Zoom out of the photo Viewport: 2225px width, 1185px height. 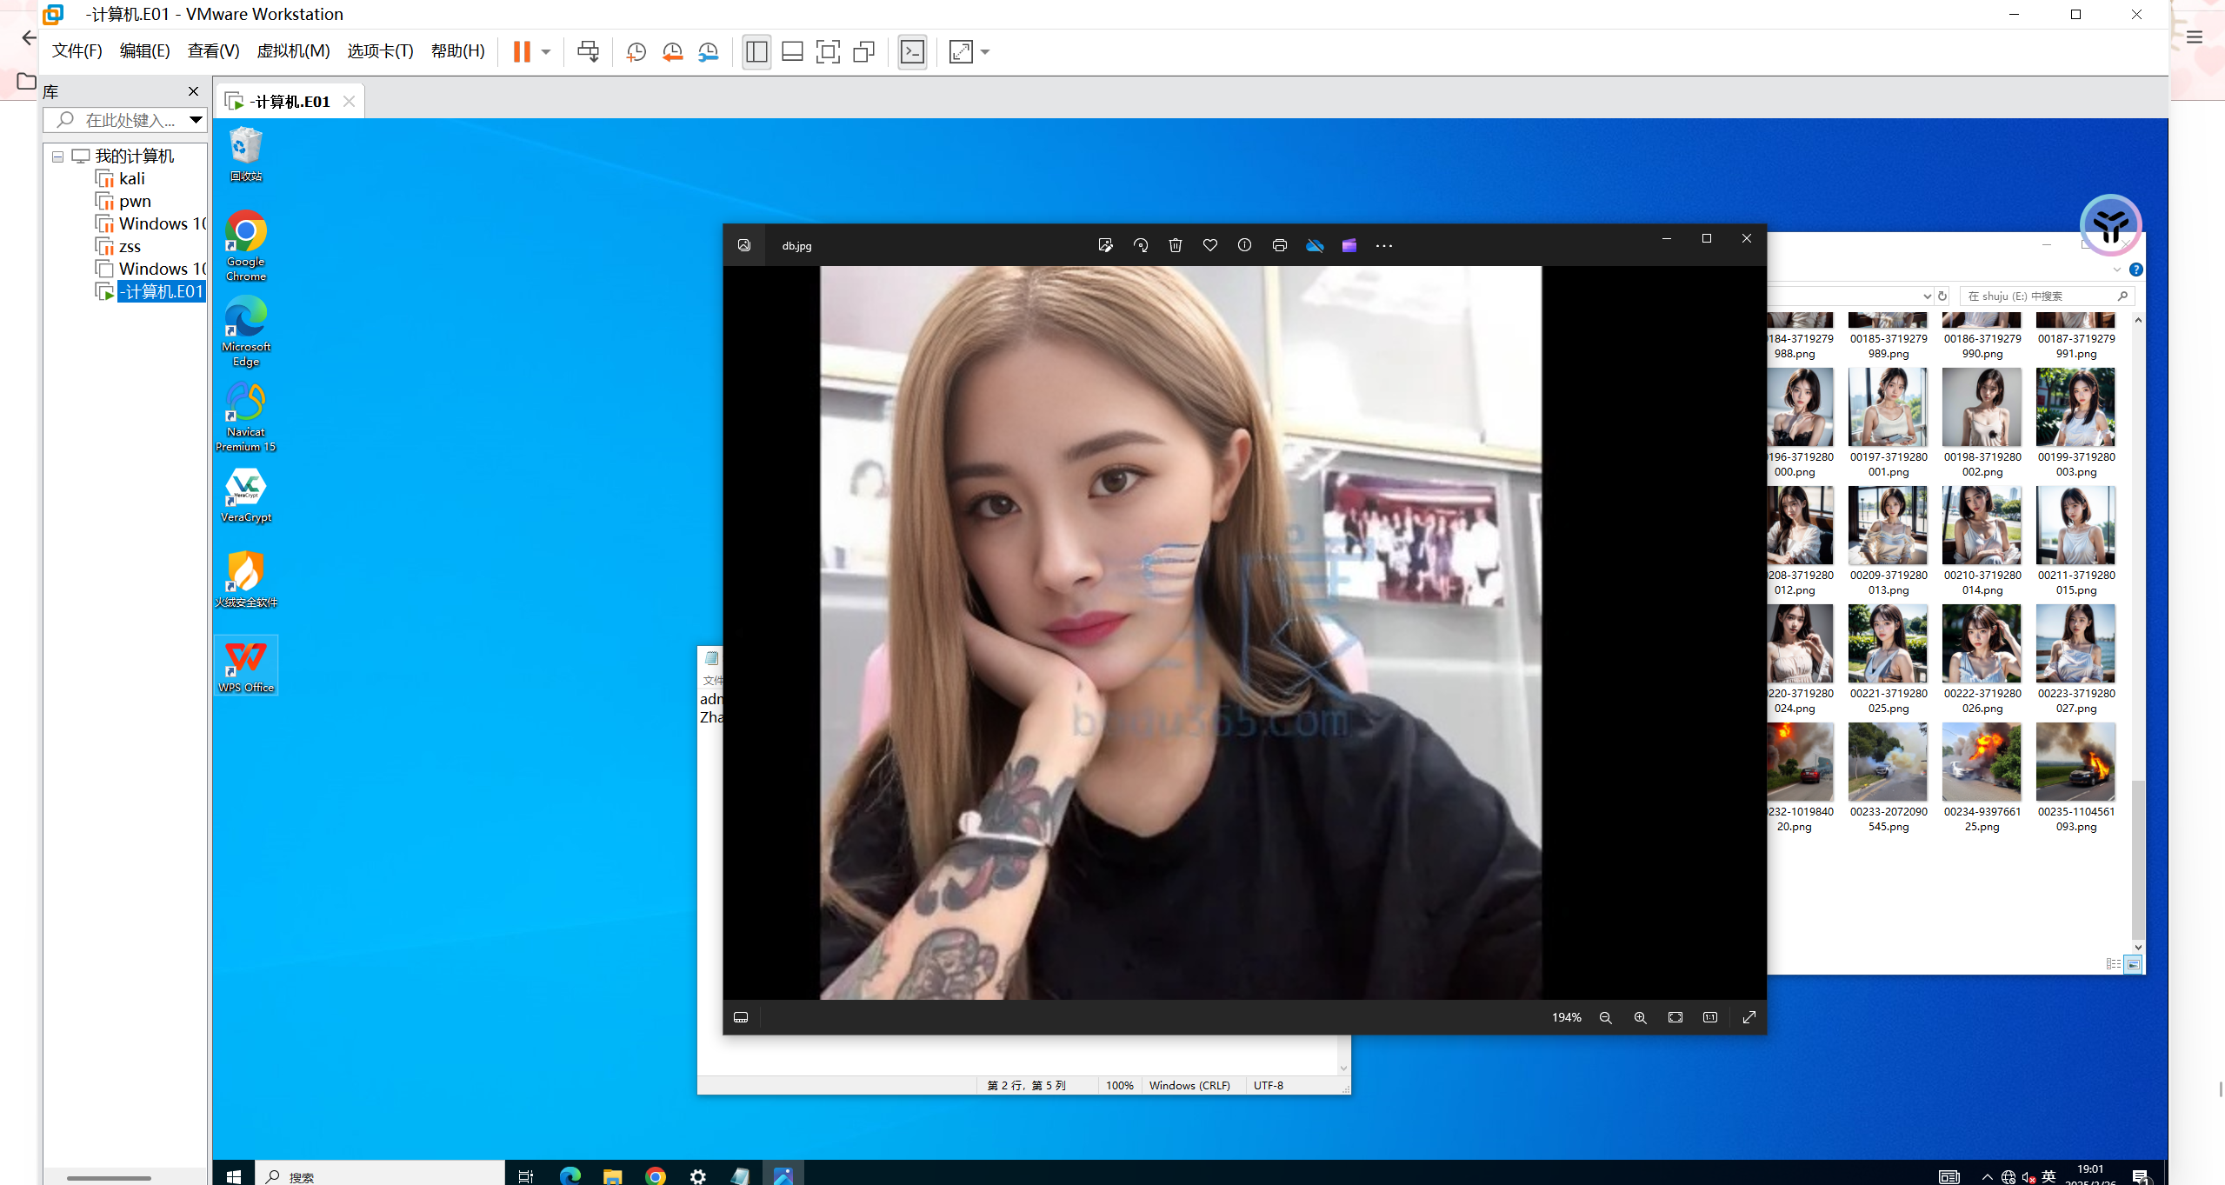1605,1017
